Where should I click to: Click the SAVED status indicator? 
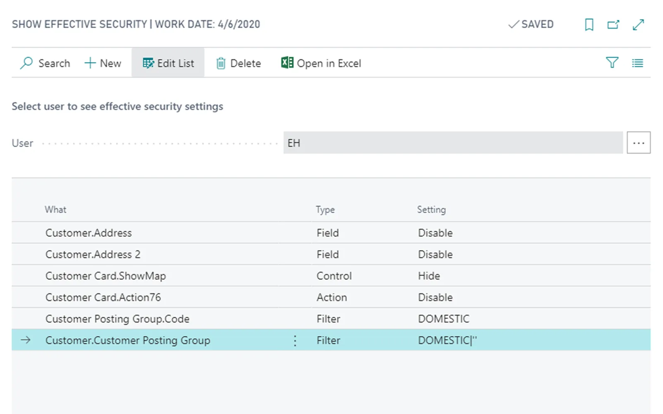click(531, 24)
